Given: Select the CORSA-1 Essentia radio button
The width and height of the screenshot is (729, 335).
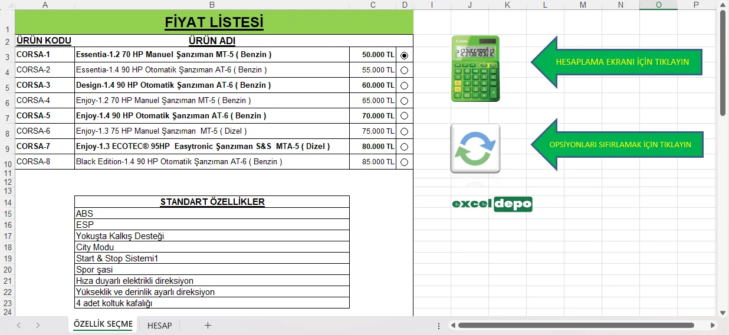Looking at the screenshot, I should coord(404,55).
